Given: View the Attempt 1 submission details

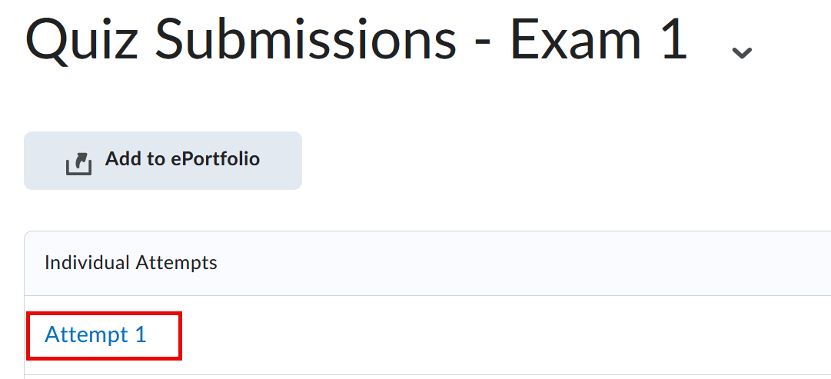Looking at the screenshot, I should (x=95, y=335).
